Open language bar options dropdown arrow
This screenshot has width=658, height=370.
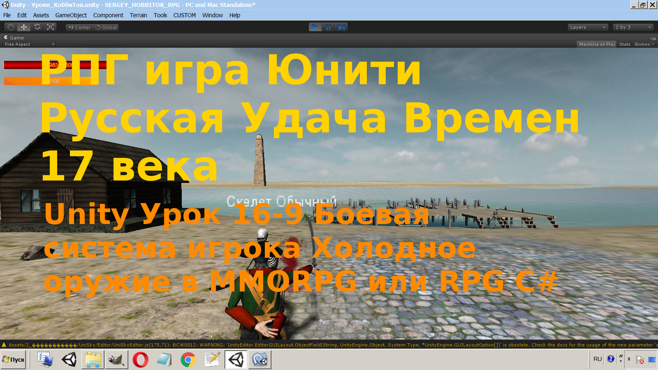coord(621,361)
